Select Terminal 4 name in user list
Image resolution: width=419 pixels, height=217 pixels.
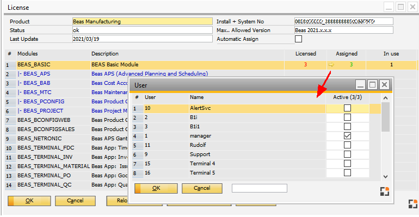[202, 164]
